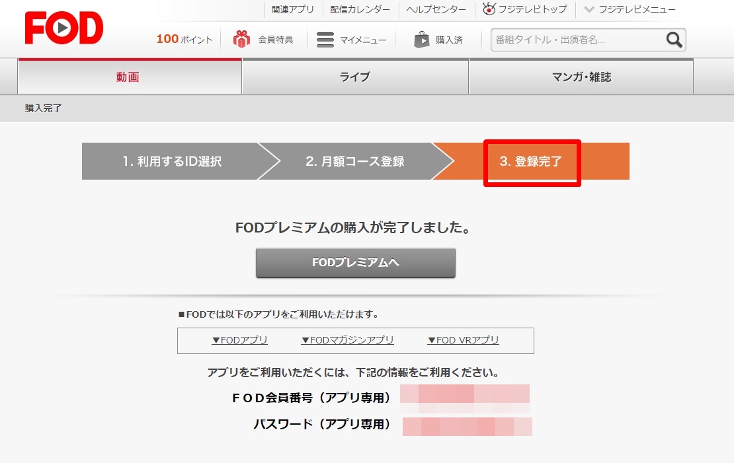Image resolution: width=734 pixels, height=463 pixels.
Task: Open the hamburger My Menu icon
Action: (325, 40)
